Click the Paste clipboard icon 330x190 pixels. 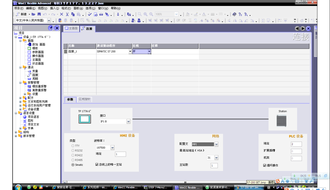click(79, 14)
